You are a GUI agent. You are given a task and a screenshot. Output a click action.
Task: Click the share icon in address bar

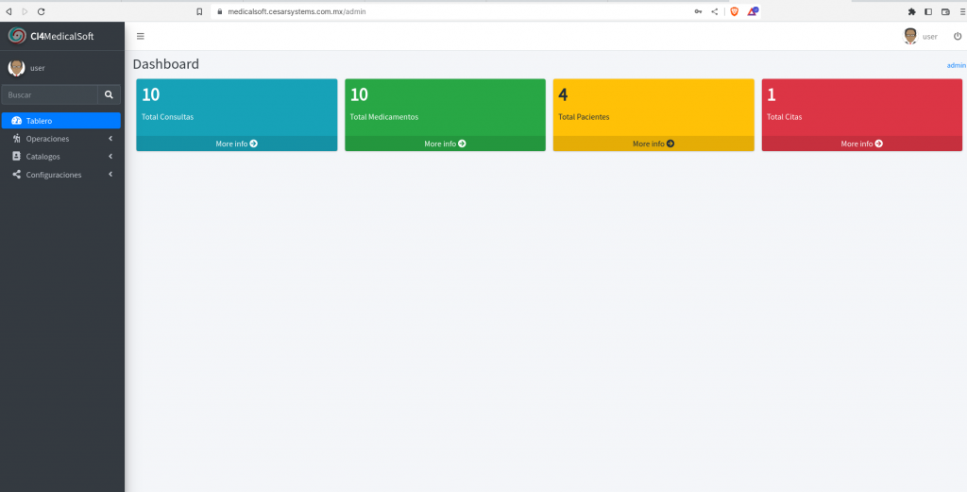coord(714,11)
